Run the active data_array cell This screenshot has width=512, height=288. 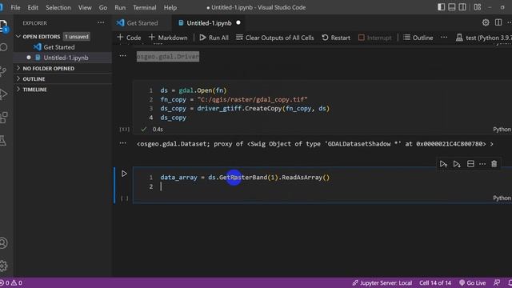(x=124, y=174)
